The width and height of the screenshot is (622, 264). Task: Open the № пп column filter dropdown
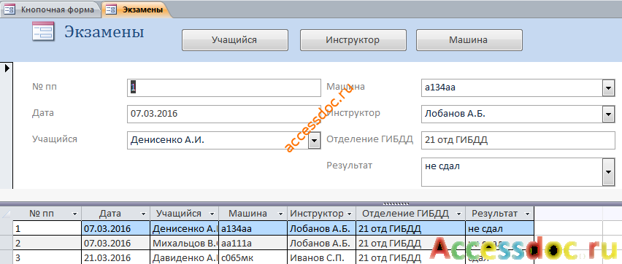click(74, 214)
